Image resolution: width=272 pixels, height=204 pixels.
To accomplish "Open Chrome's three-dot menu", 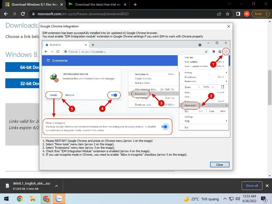I will (266, 14).
